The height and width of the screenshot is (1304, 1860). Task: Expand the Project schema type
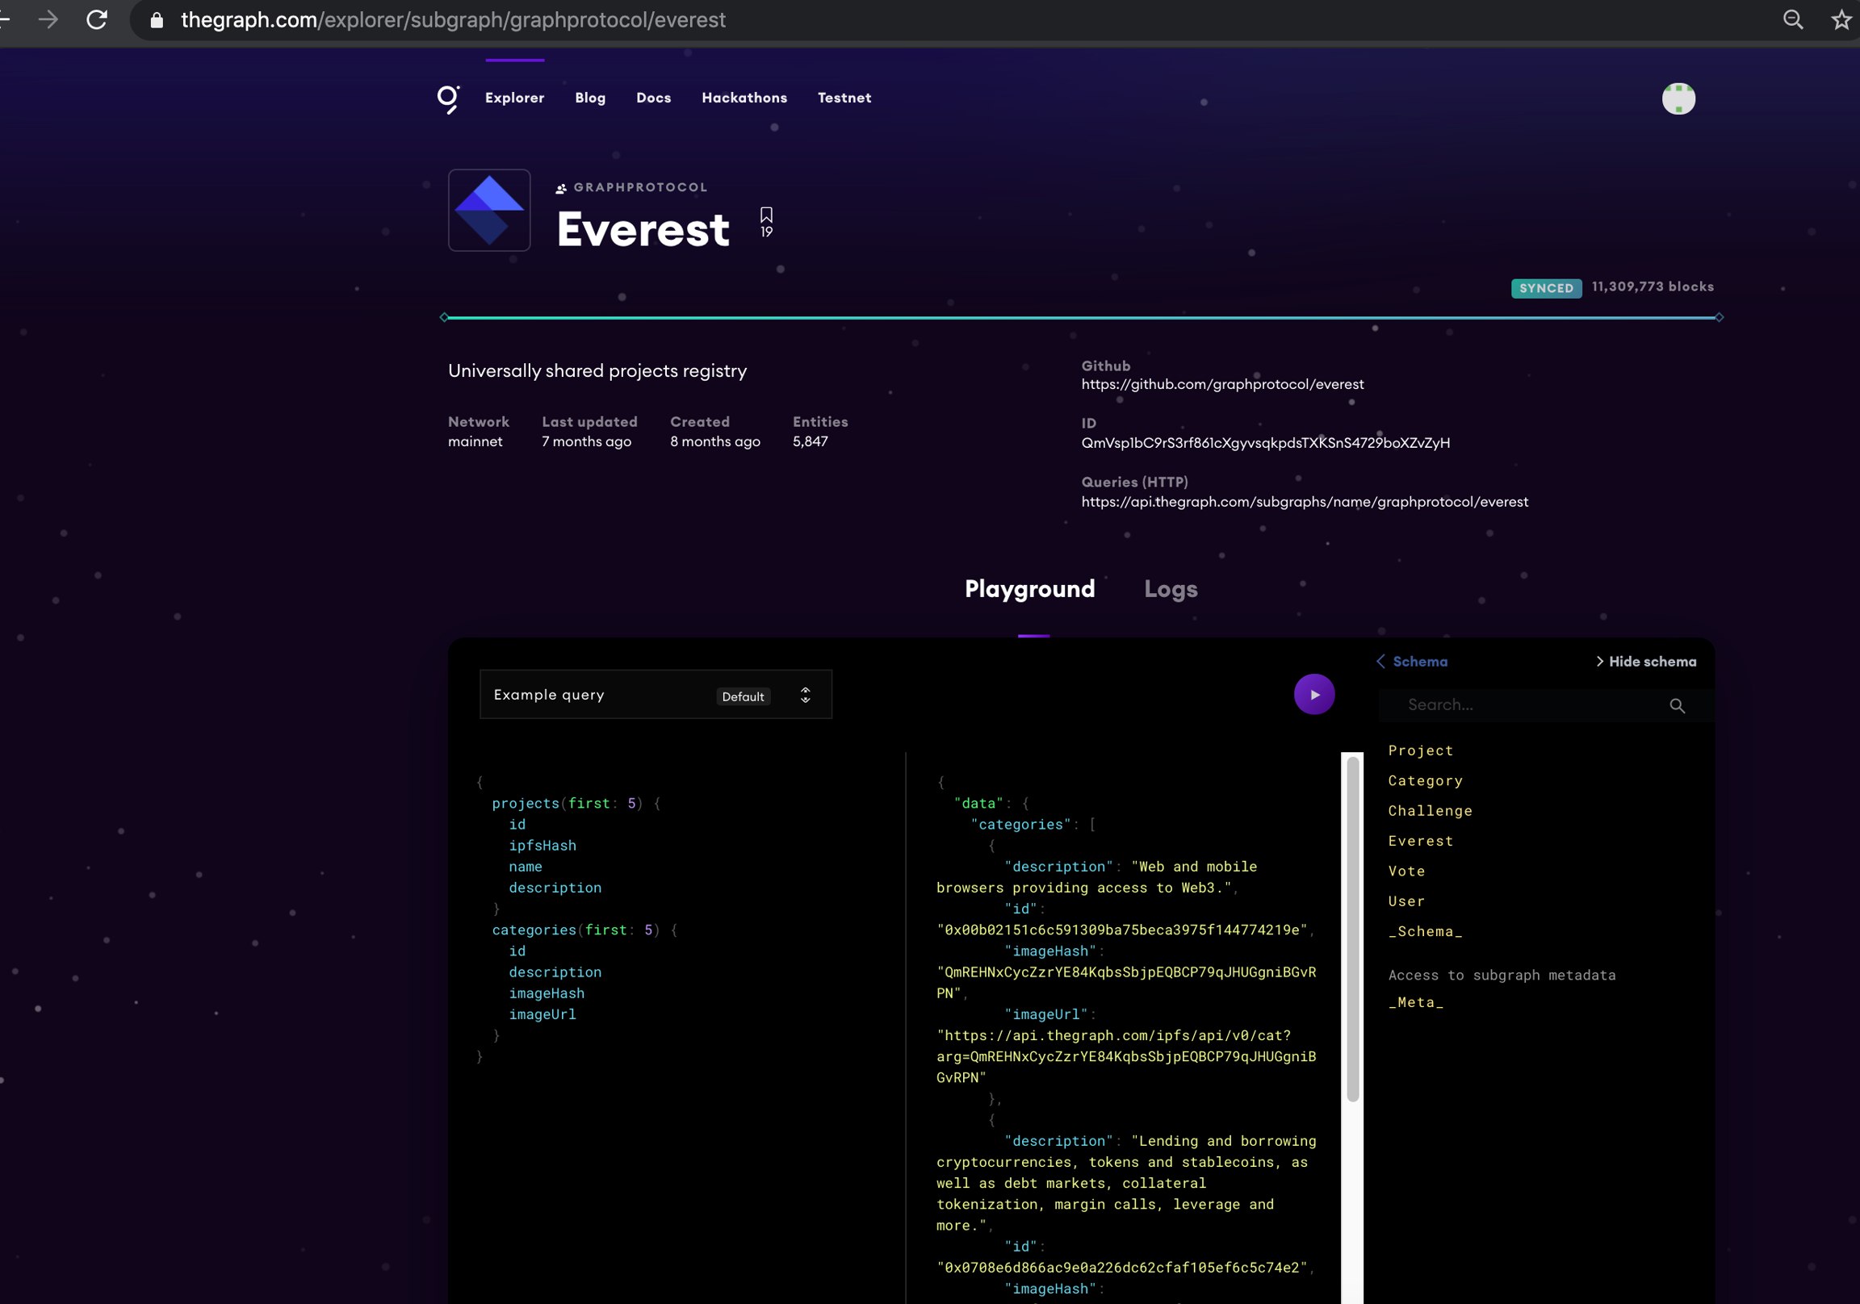pyautogui.click(x=1420, y=750)
